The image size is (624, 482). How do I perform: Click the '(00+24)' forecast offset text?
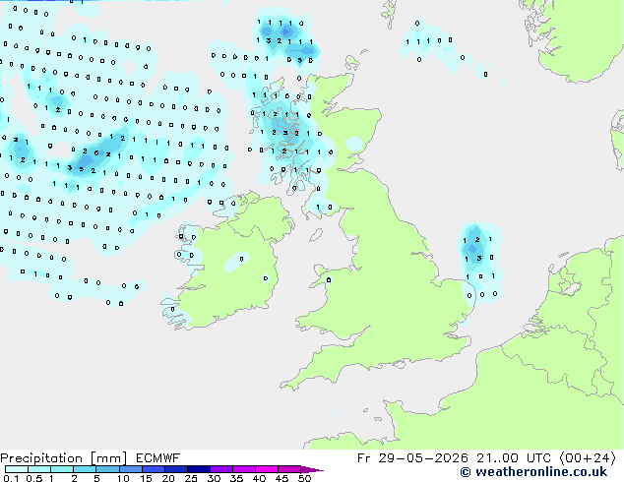pos(588,458)
